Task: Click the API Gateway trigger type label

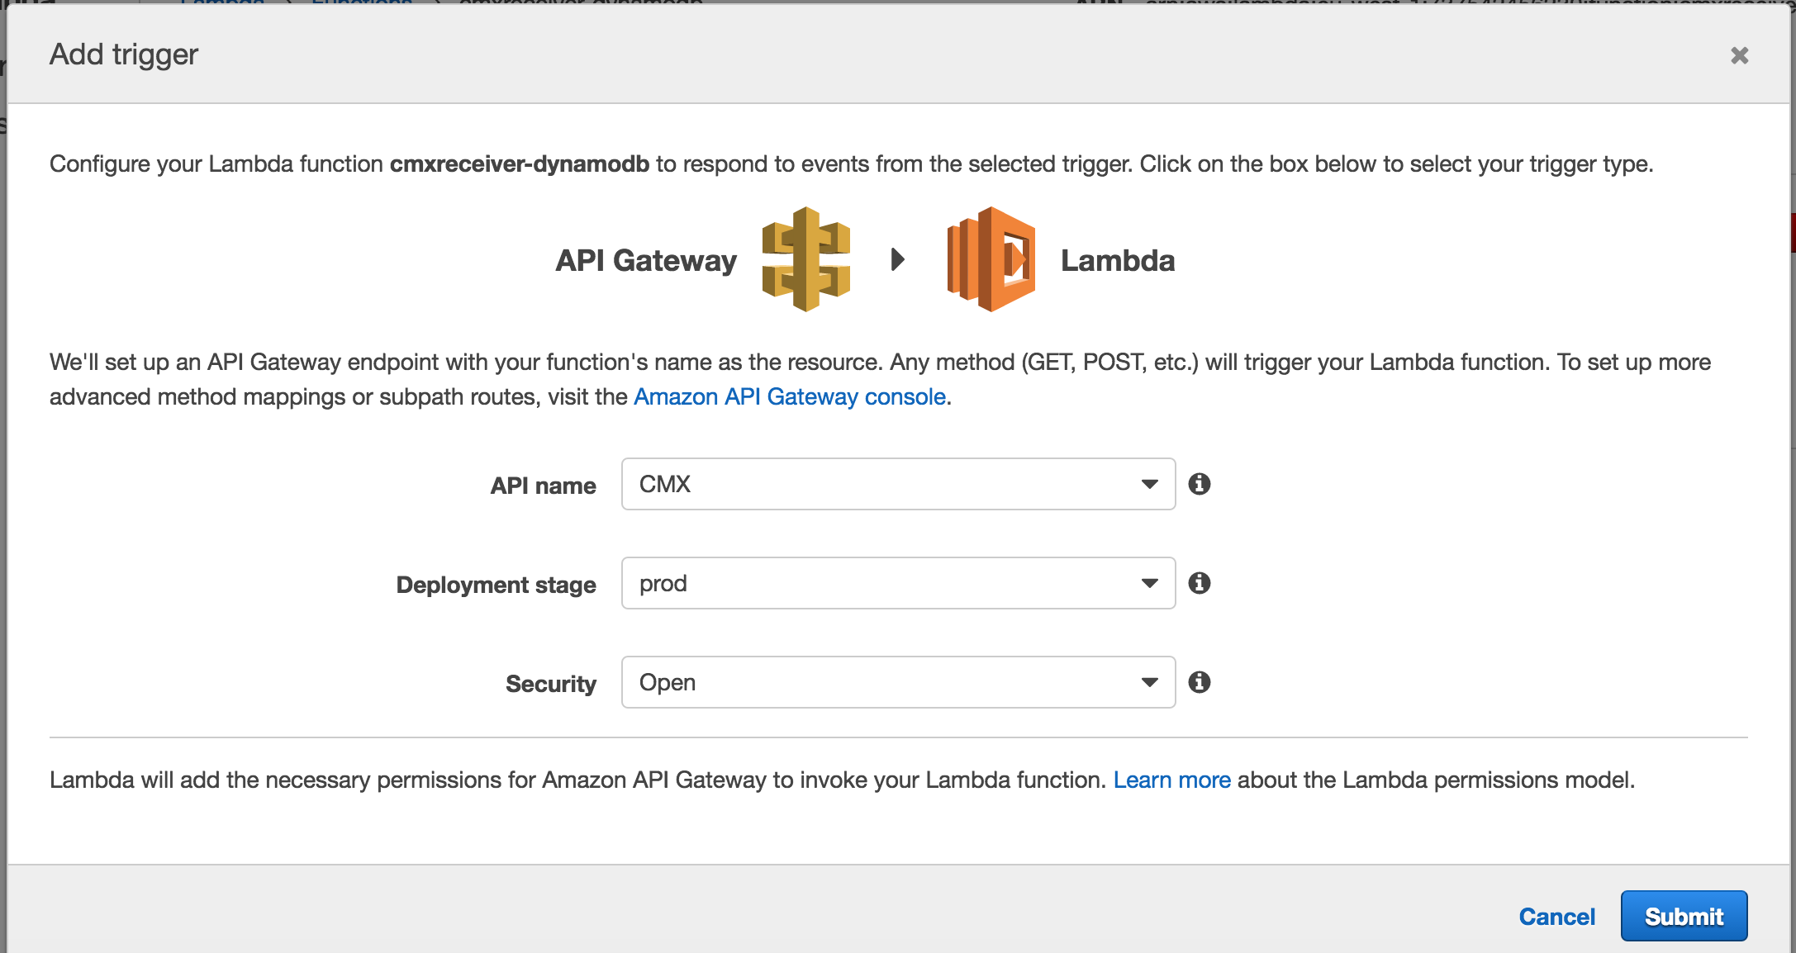Action: pos(646,260)
